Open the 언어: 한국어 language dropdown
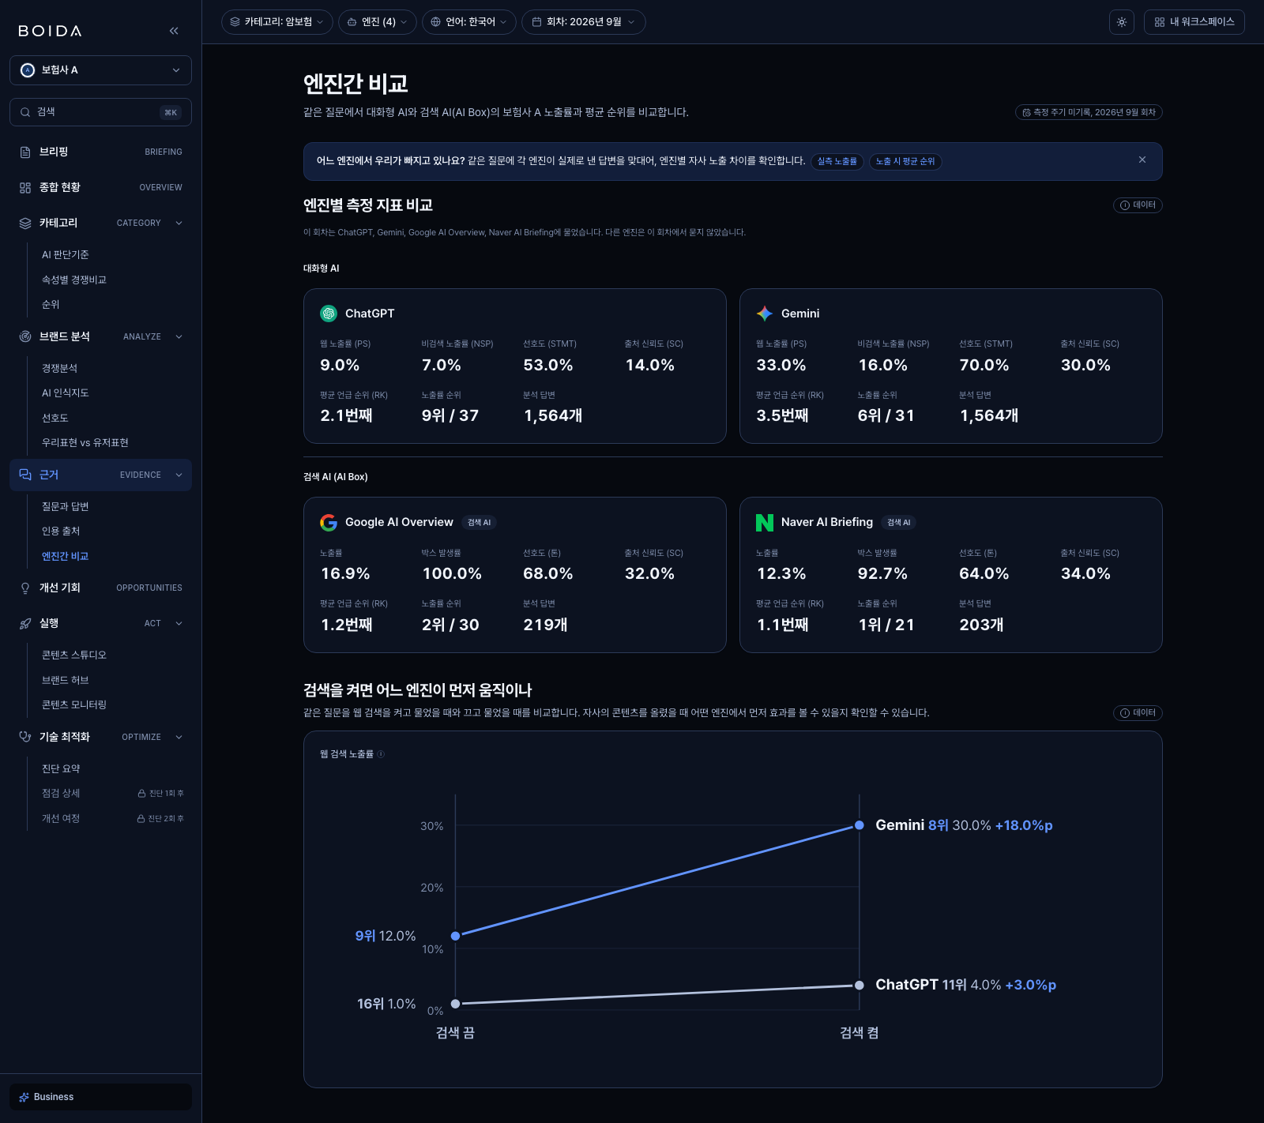 click(469, 22)
